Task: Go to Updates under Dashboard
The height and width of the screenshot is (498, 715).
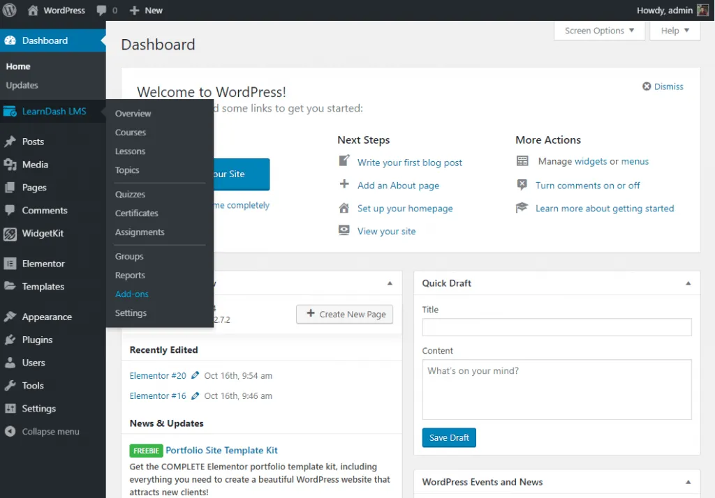Action: tap(22, 85)
